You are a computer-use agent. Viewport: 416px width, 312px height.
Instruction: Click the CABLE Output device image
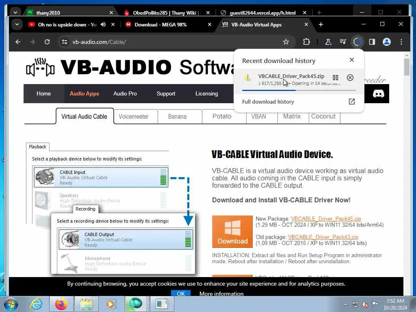pyautogui.click(x=70, y=239)
